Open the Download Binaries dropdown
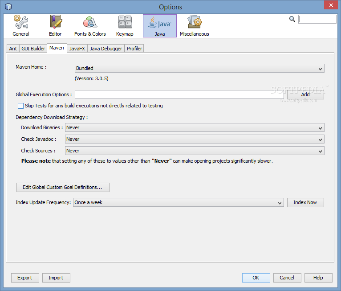 coord(195,127)
